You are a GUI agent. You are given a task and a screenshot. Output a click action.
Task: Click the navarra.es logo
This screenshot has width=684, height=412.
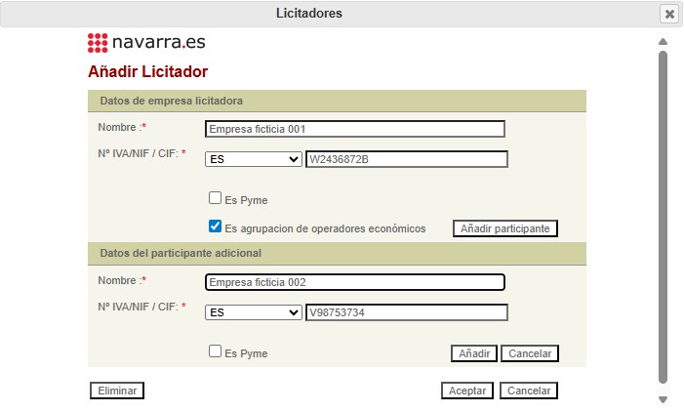tap(146, 42)
